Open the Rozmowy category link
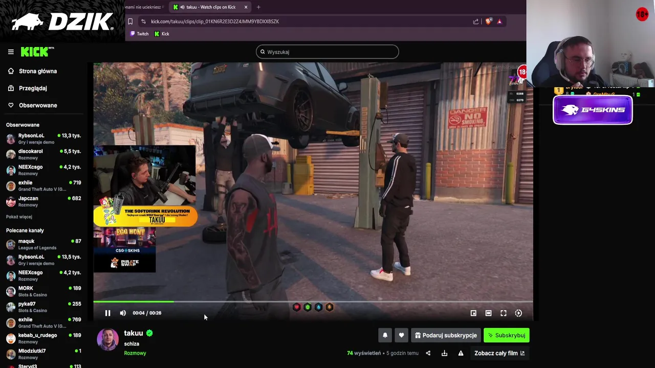 135,353
